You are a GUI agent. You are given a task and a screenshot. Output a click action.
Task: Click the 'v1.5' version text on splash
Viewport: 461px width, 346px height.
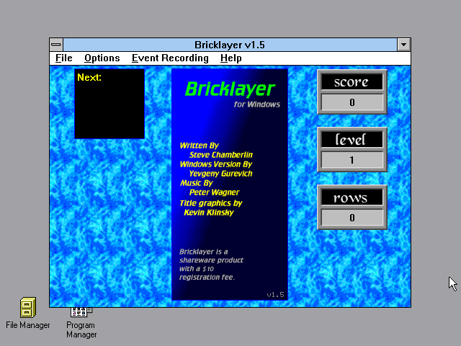click(x=275, y=295)
